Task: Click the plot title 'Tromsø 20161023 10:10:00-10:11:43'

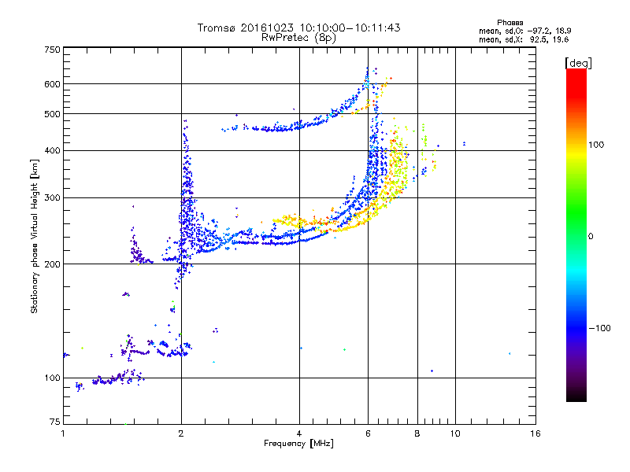Action: click(298, 28)
